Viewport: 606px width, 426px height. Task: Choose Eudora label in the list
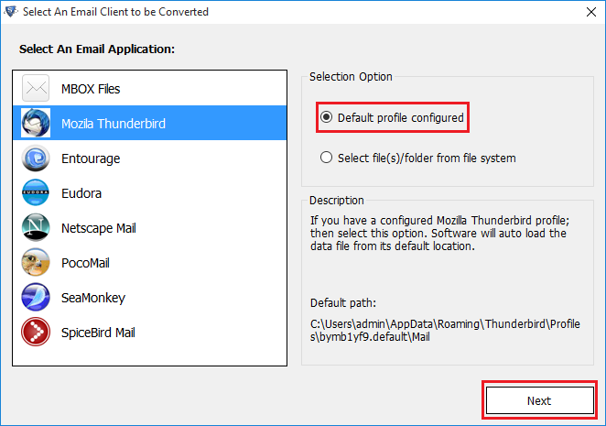pyautogui.click(x=81, y=193)
